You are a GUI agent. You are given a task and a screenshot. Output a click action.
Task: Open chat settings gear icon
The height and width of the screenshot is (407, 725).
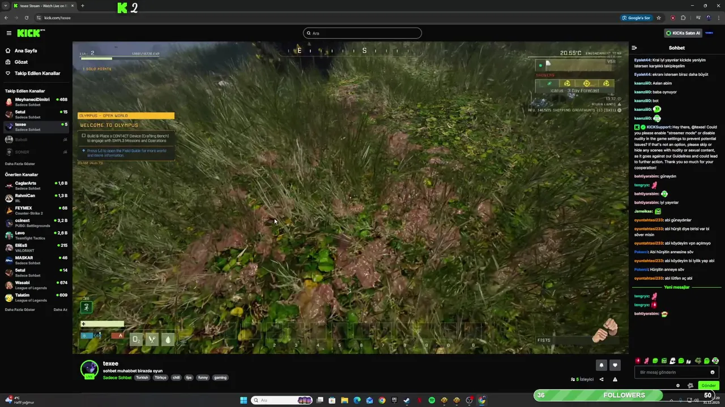678,386
